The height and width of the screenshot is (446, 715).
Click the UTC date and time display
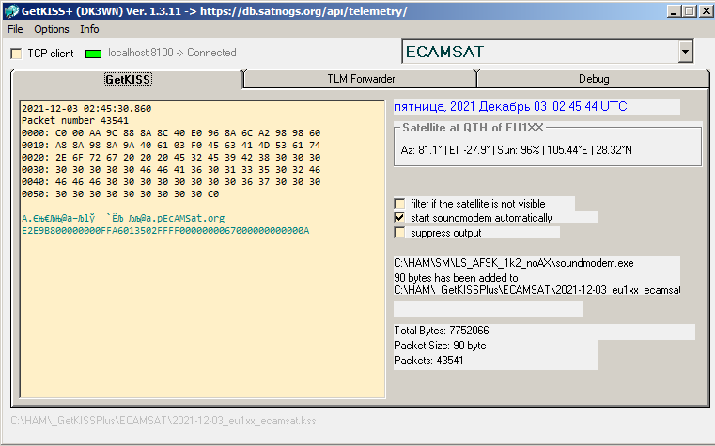pyautogui.click(x=510, y=107)
